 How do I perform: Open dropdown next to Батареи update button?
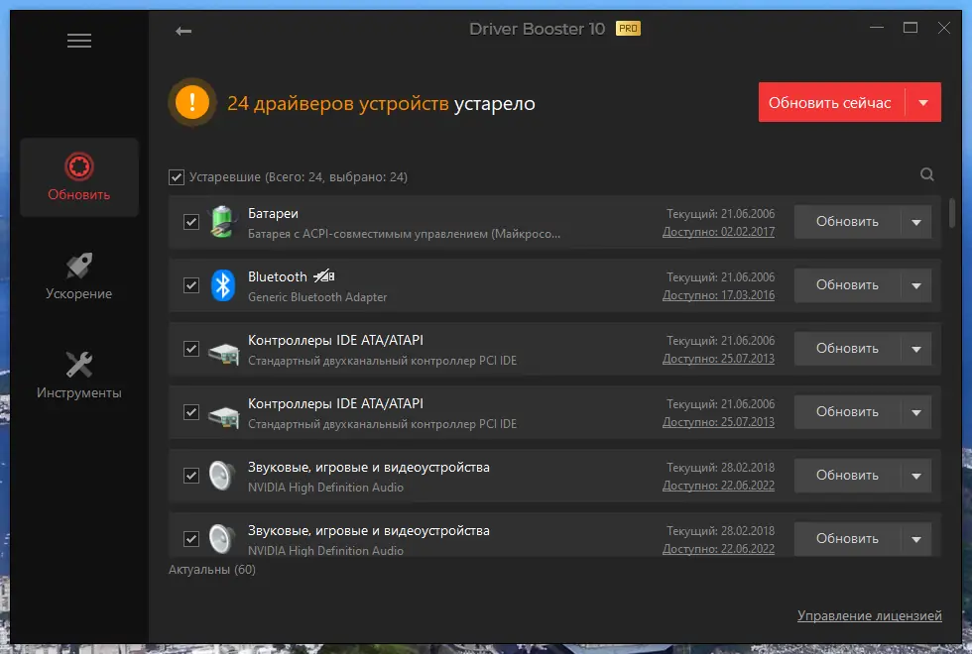(x=916, y=222)
